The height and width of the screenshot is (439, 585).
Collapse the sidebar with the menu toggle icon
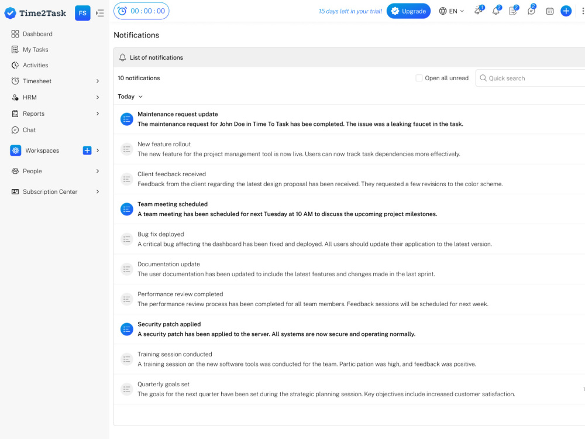coord(99,13)
